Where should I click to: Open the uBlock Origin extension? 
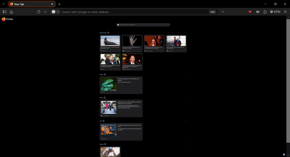pos(250,12)
